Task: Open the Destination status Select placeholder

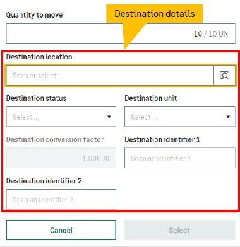Action: click(26, 117)
